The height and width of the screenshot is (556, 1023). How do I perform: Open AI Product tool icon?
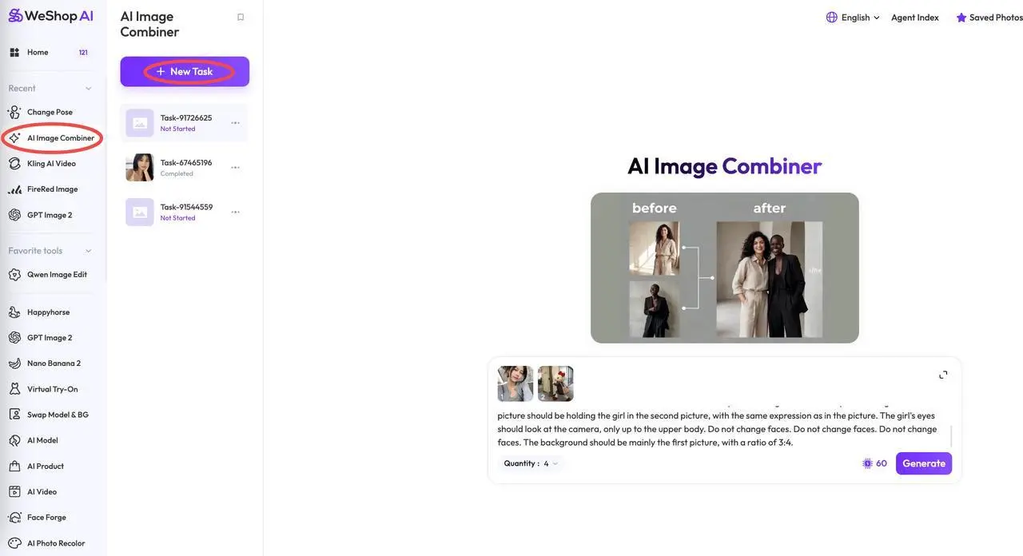tap(14, 466)
